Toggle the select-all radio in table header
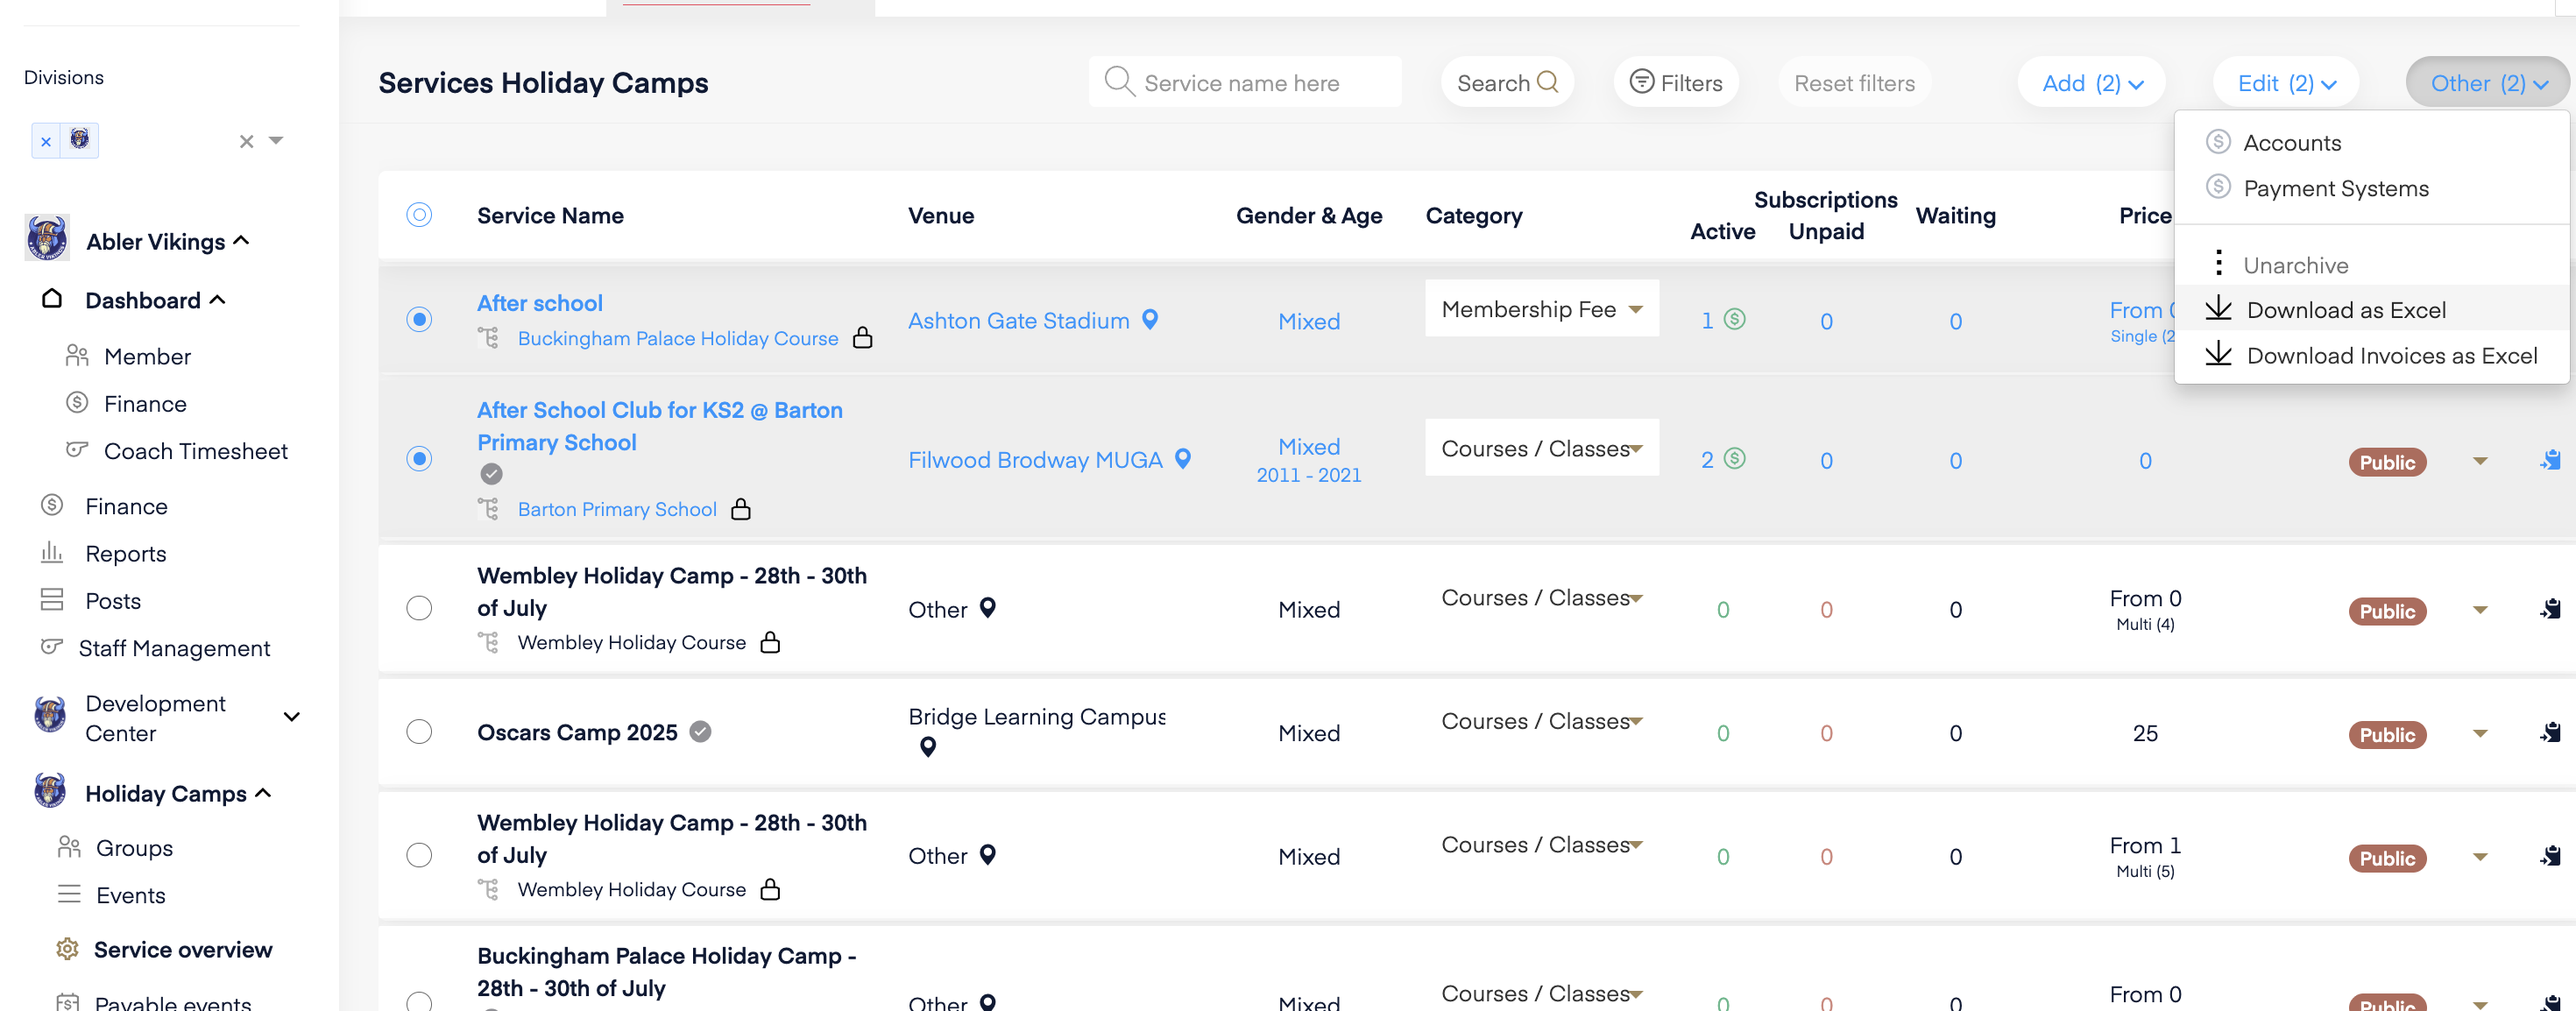 419,215
